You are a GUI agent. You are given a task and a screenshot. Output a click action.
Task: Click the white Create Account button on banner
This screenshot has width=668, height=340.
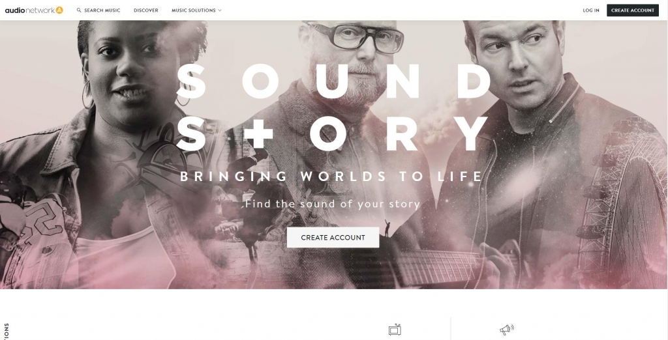333,238
